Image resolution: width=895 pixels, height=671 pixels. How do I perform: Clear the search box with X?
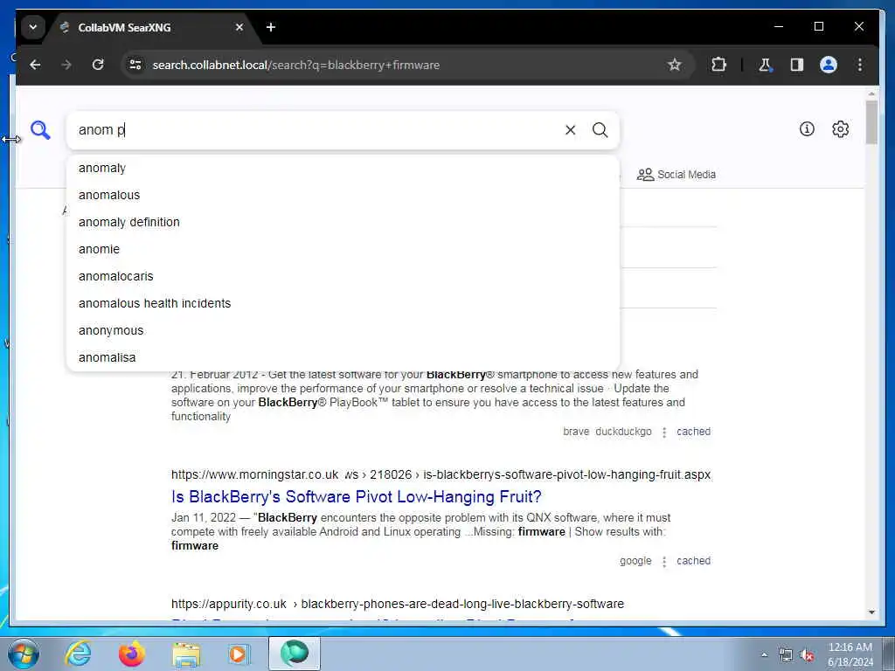[x=570, y=130]
